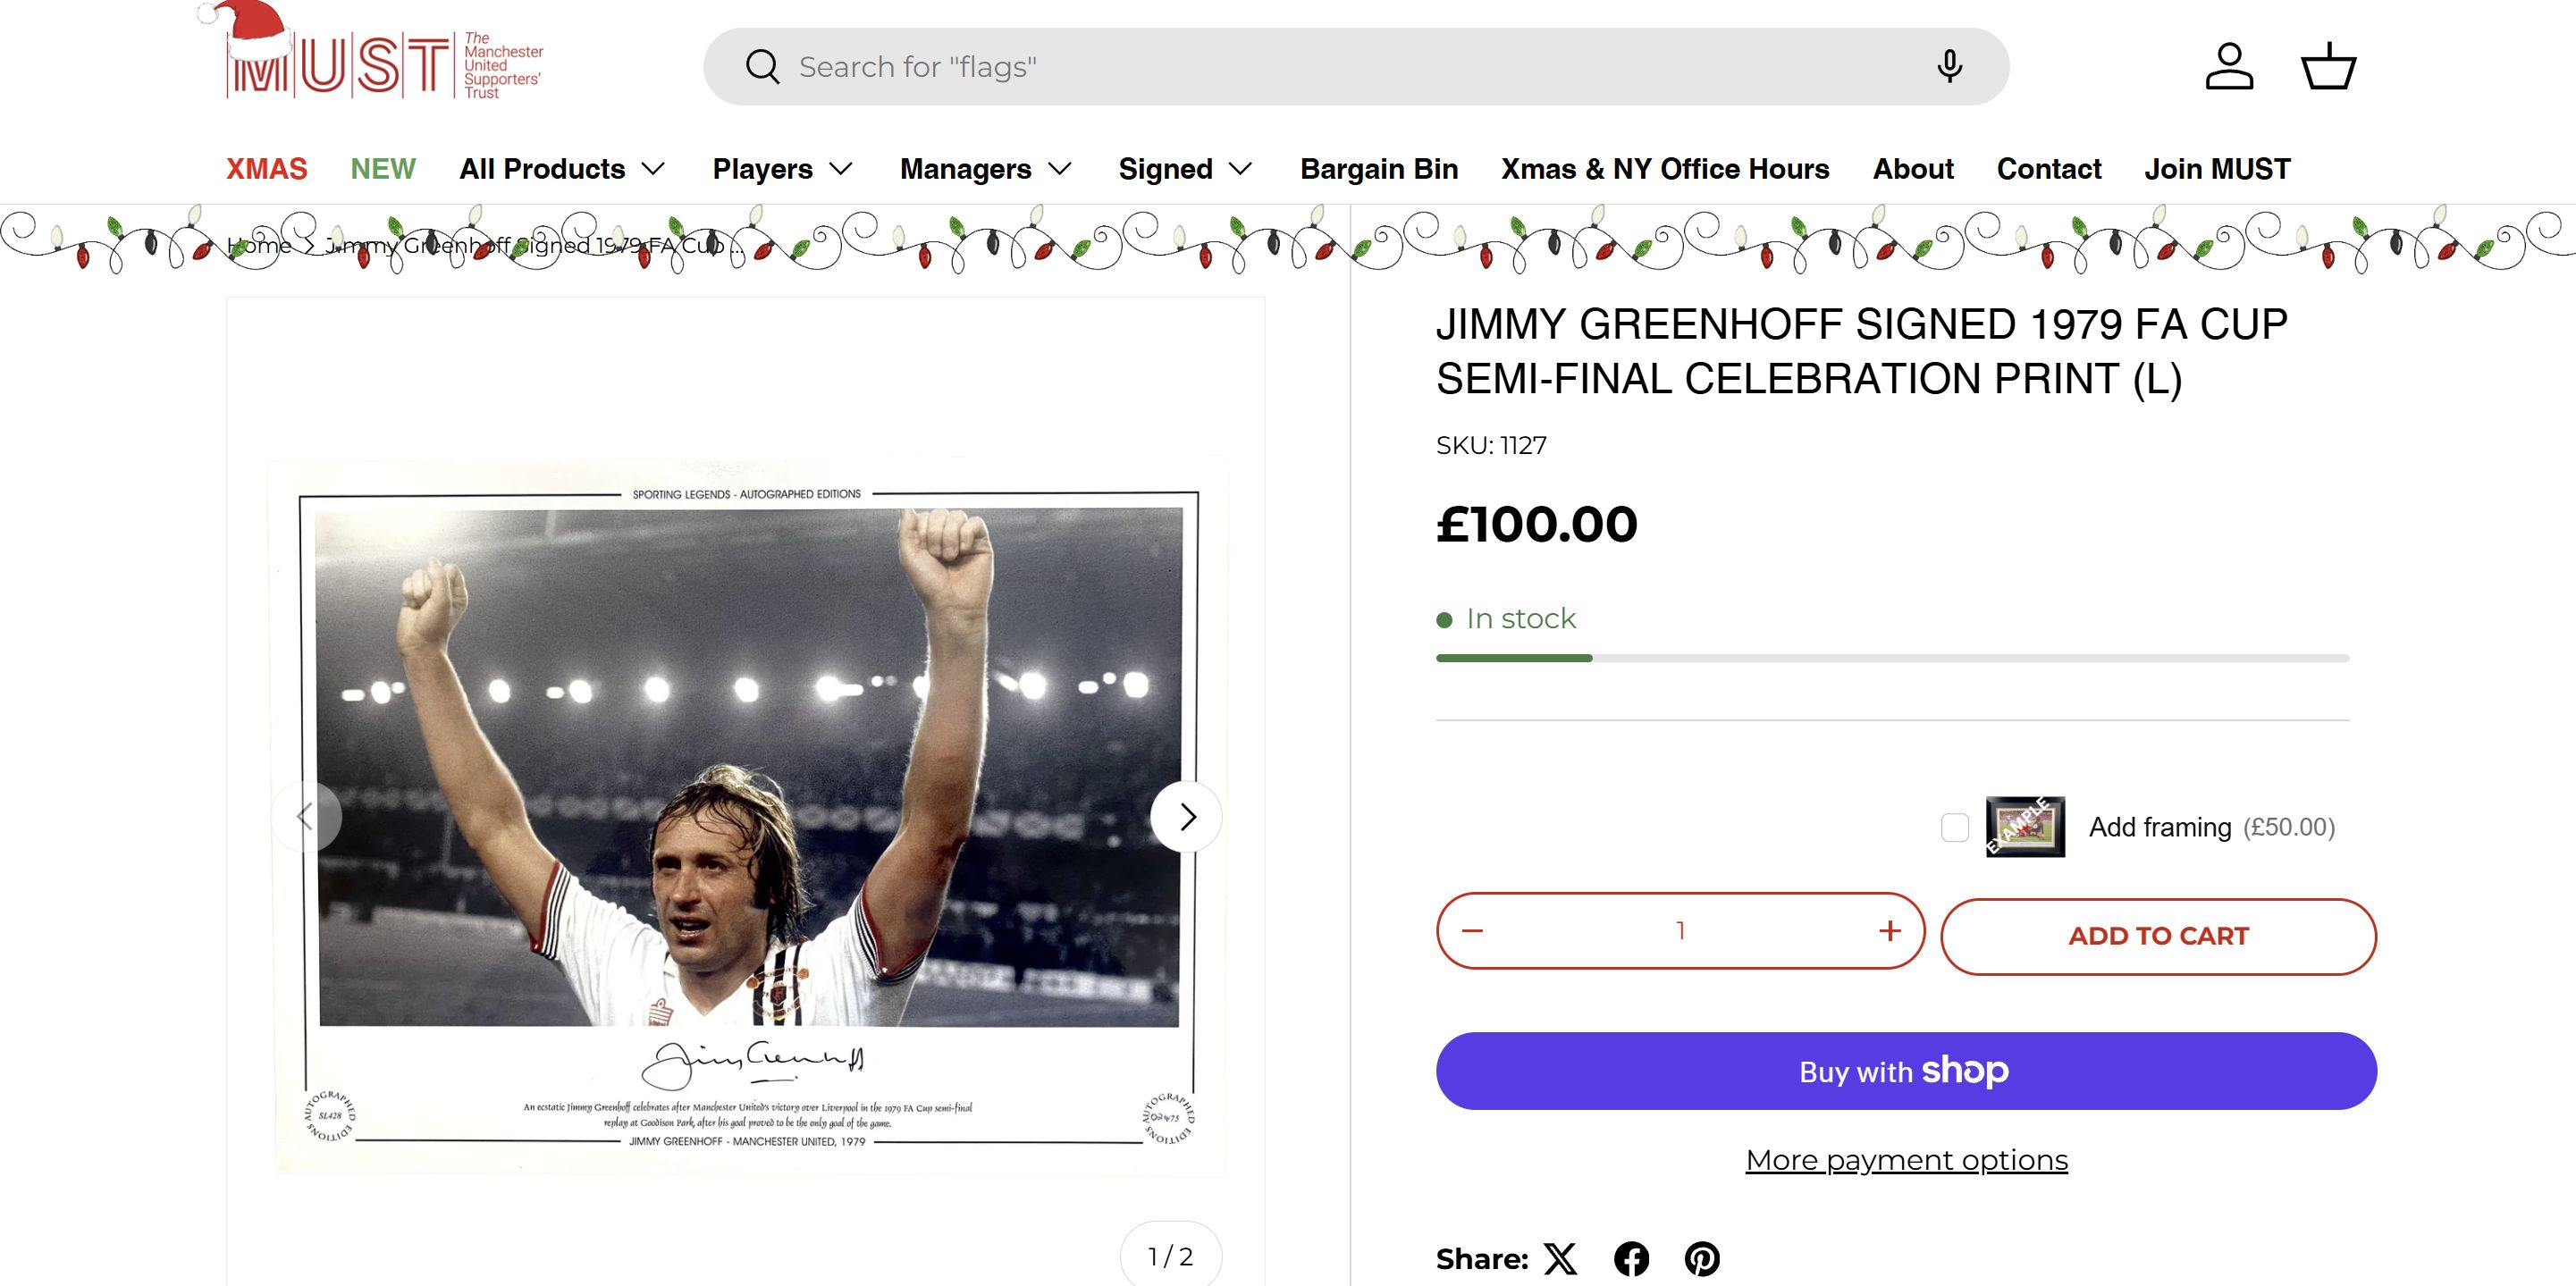The width and height of the screenshot is (2576, 1286).
Task: Open the shopping basket icon
Action: coord(2328,66)
